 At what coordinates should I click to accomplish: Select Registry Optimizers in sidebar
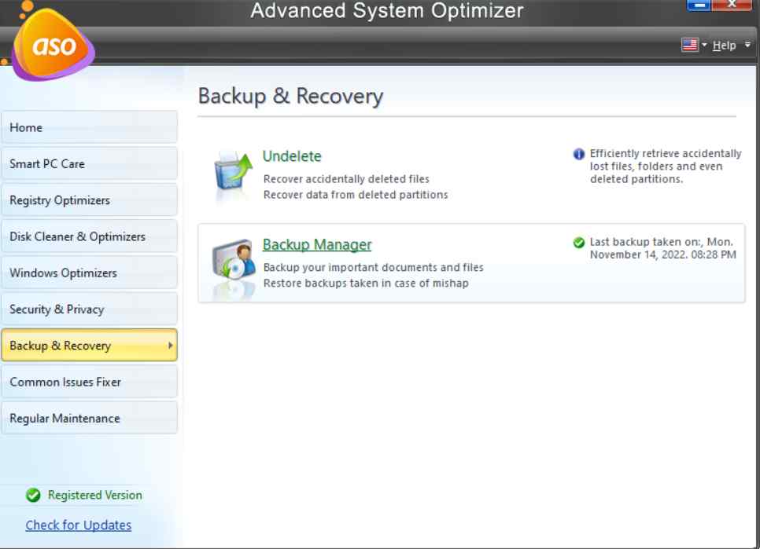click(x=89, y=199)
